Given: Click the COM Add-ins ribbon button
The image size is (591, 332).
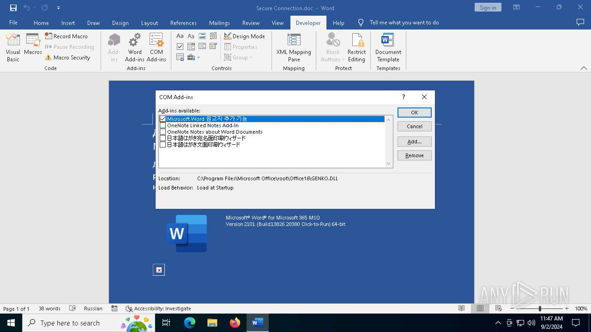Looking at the screenshot, I should click(x=157, y=47).
